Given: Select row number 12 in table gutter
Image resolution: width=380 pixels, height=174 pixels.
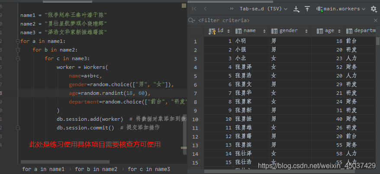Looking at the screenshot, I should 195,137.
